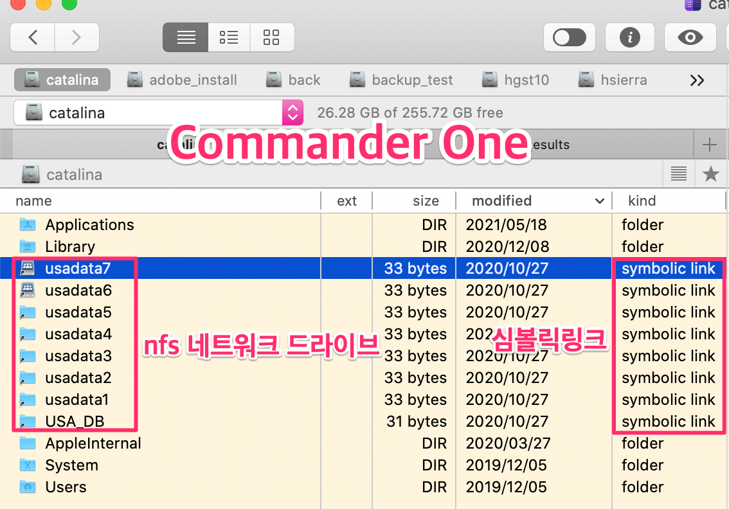
Task: Select the usadata6 network drive icon
Action: tap(28, 290)
